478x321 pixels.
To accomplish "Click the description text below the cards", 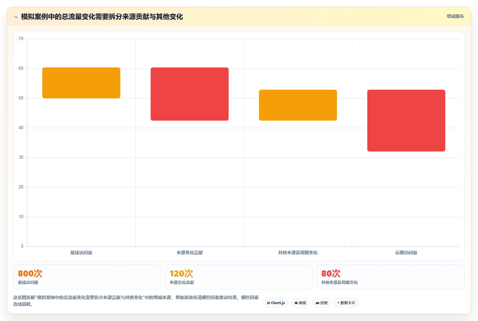I will (x=136, y=301).
